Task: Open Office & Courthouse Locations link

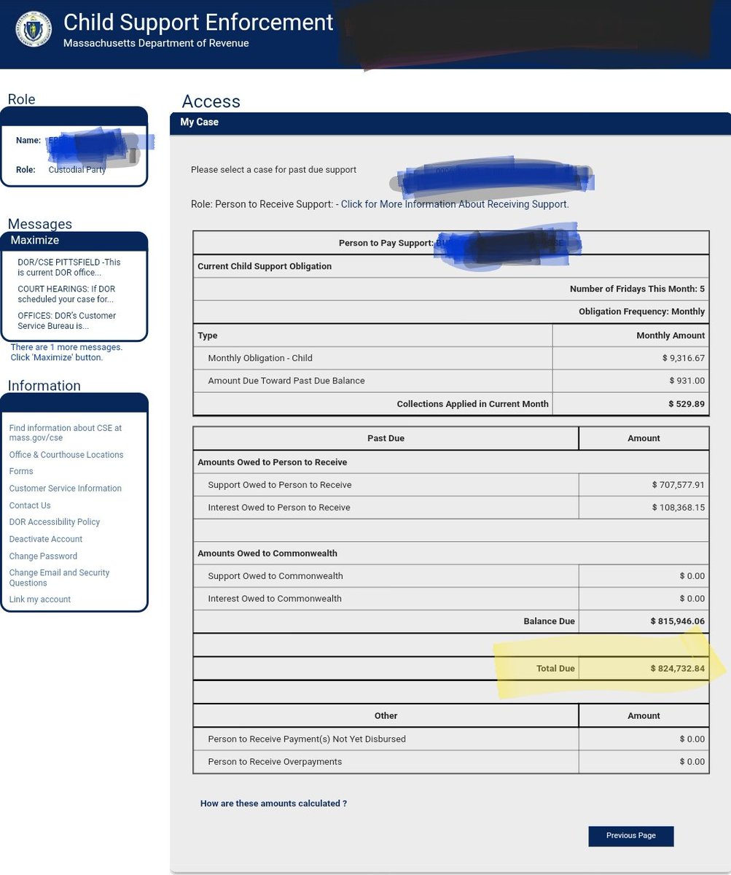Action: pyautogui.click(x=66, y=455)
